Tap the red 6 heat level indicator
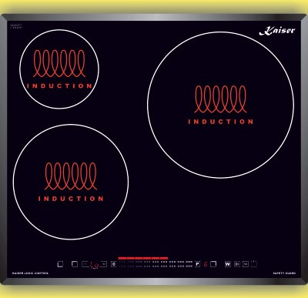Viewport: 308px width, 298px height. point(206,264)
